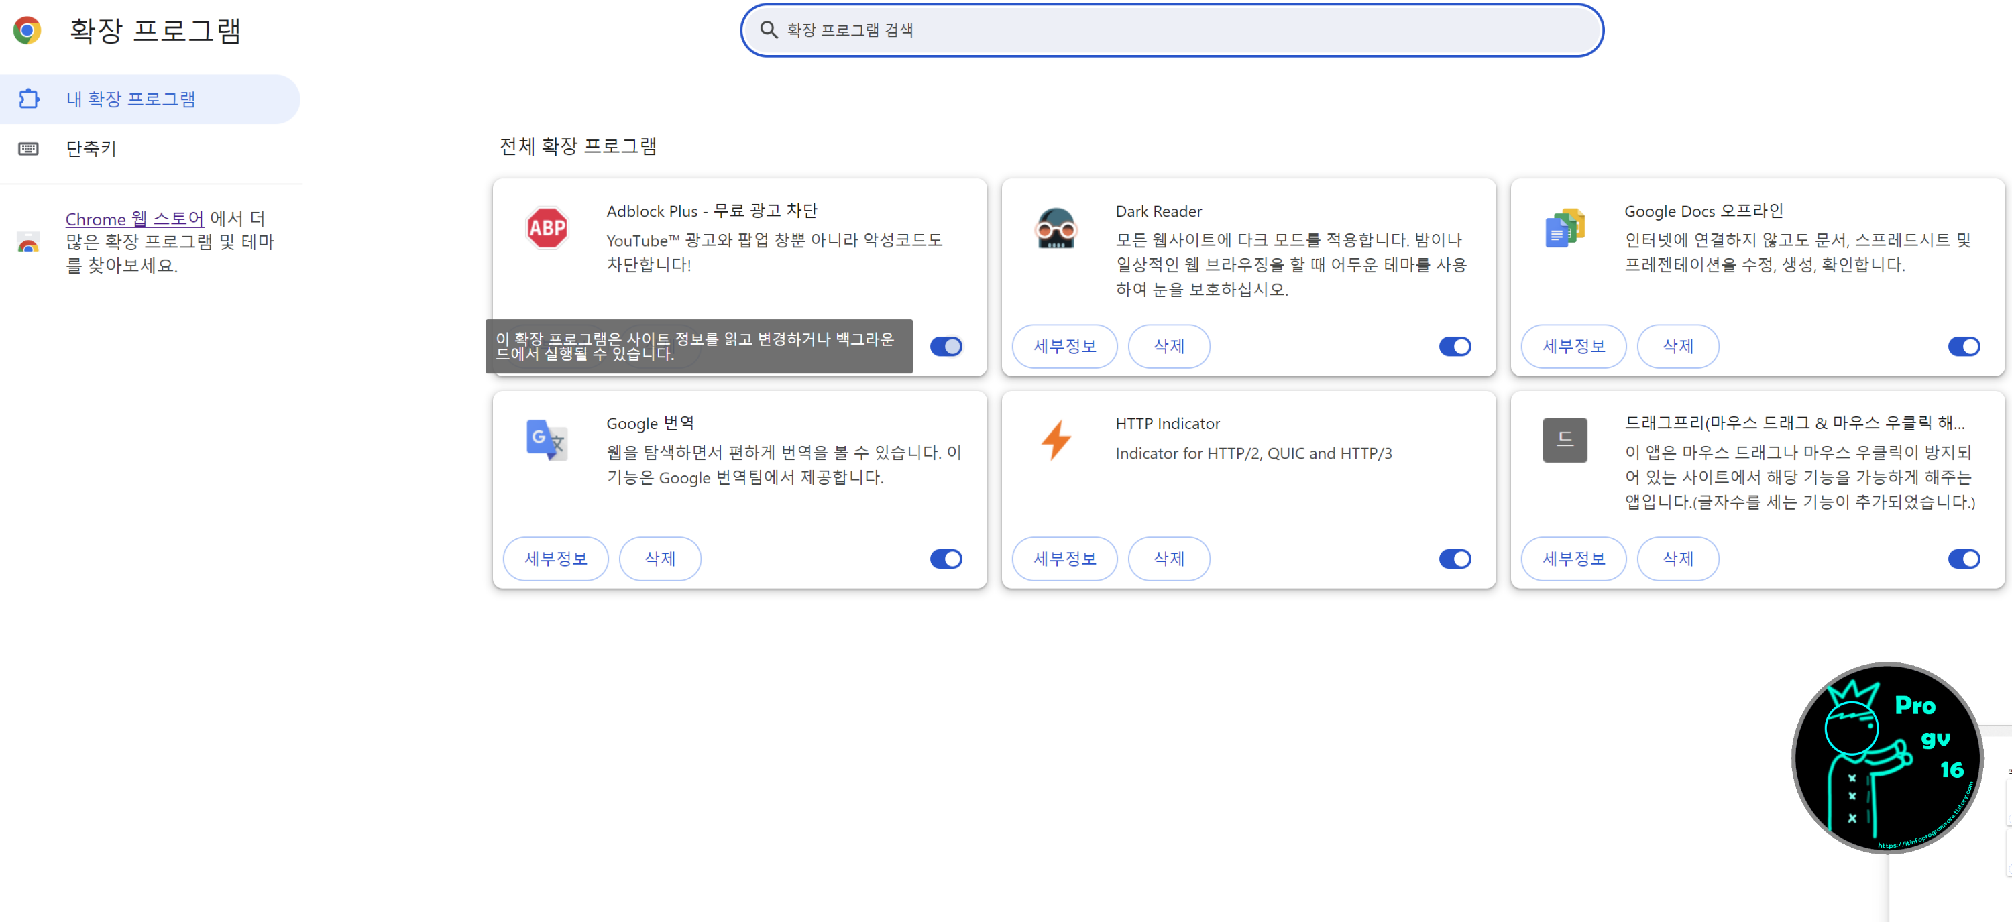The height and width of the screenshot is (922, 2012).
Task: Click the 드래그프리 extension icon
Action: point(1564,441)
